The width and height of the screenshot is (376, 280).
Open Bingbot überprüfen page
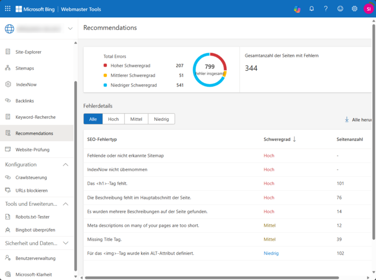pos(37,230)
